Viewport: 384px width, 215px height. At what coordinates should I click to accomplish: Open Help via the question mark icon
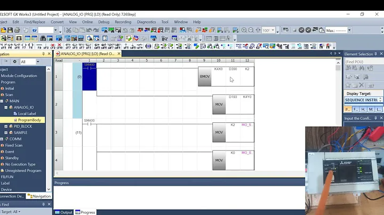point(34,30)
